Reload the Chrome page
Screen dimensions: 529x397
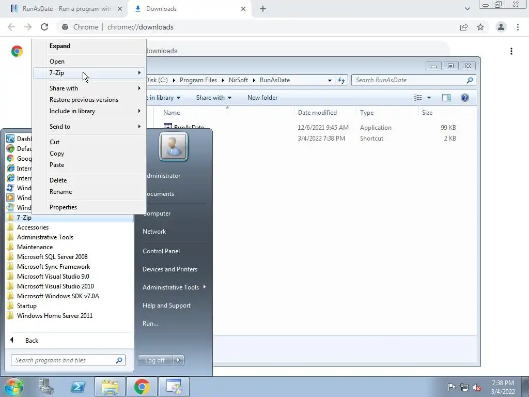(x=44, y=27)
